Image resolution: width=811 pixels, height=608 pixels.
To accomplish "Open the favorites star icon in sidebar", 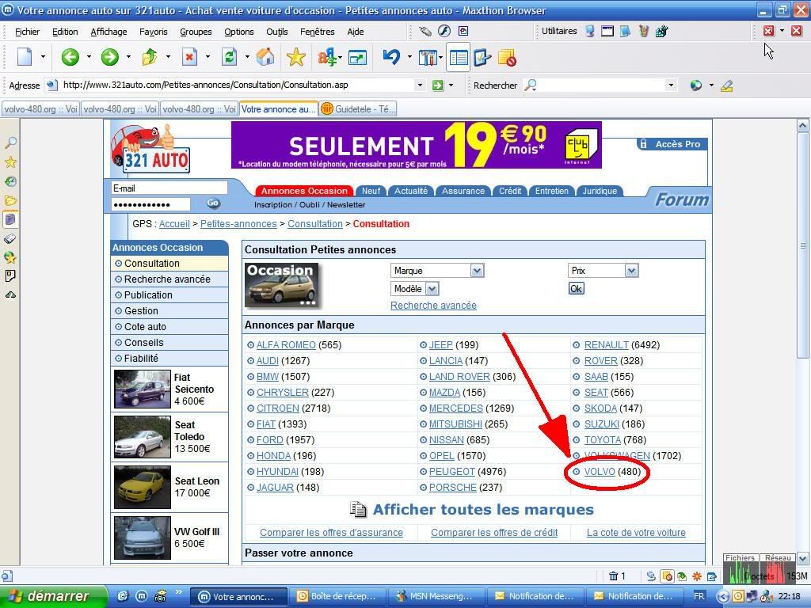I will (x=10, y=162).
